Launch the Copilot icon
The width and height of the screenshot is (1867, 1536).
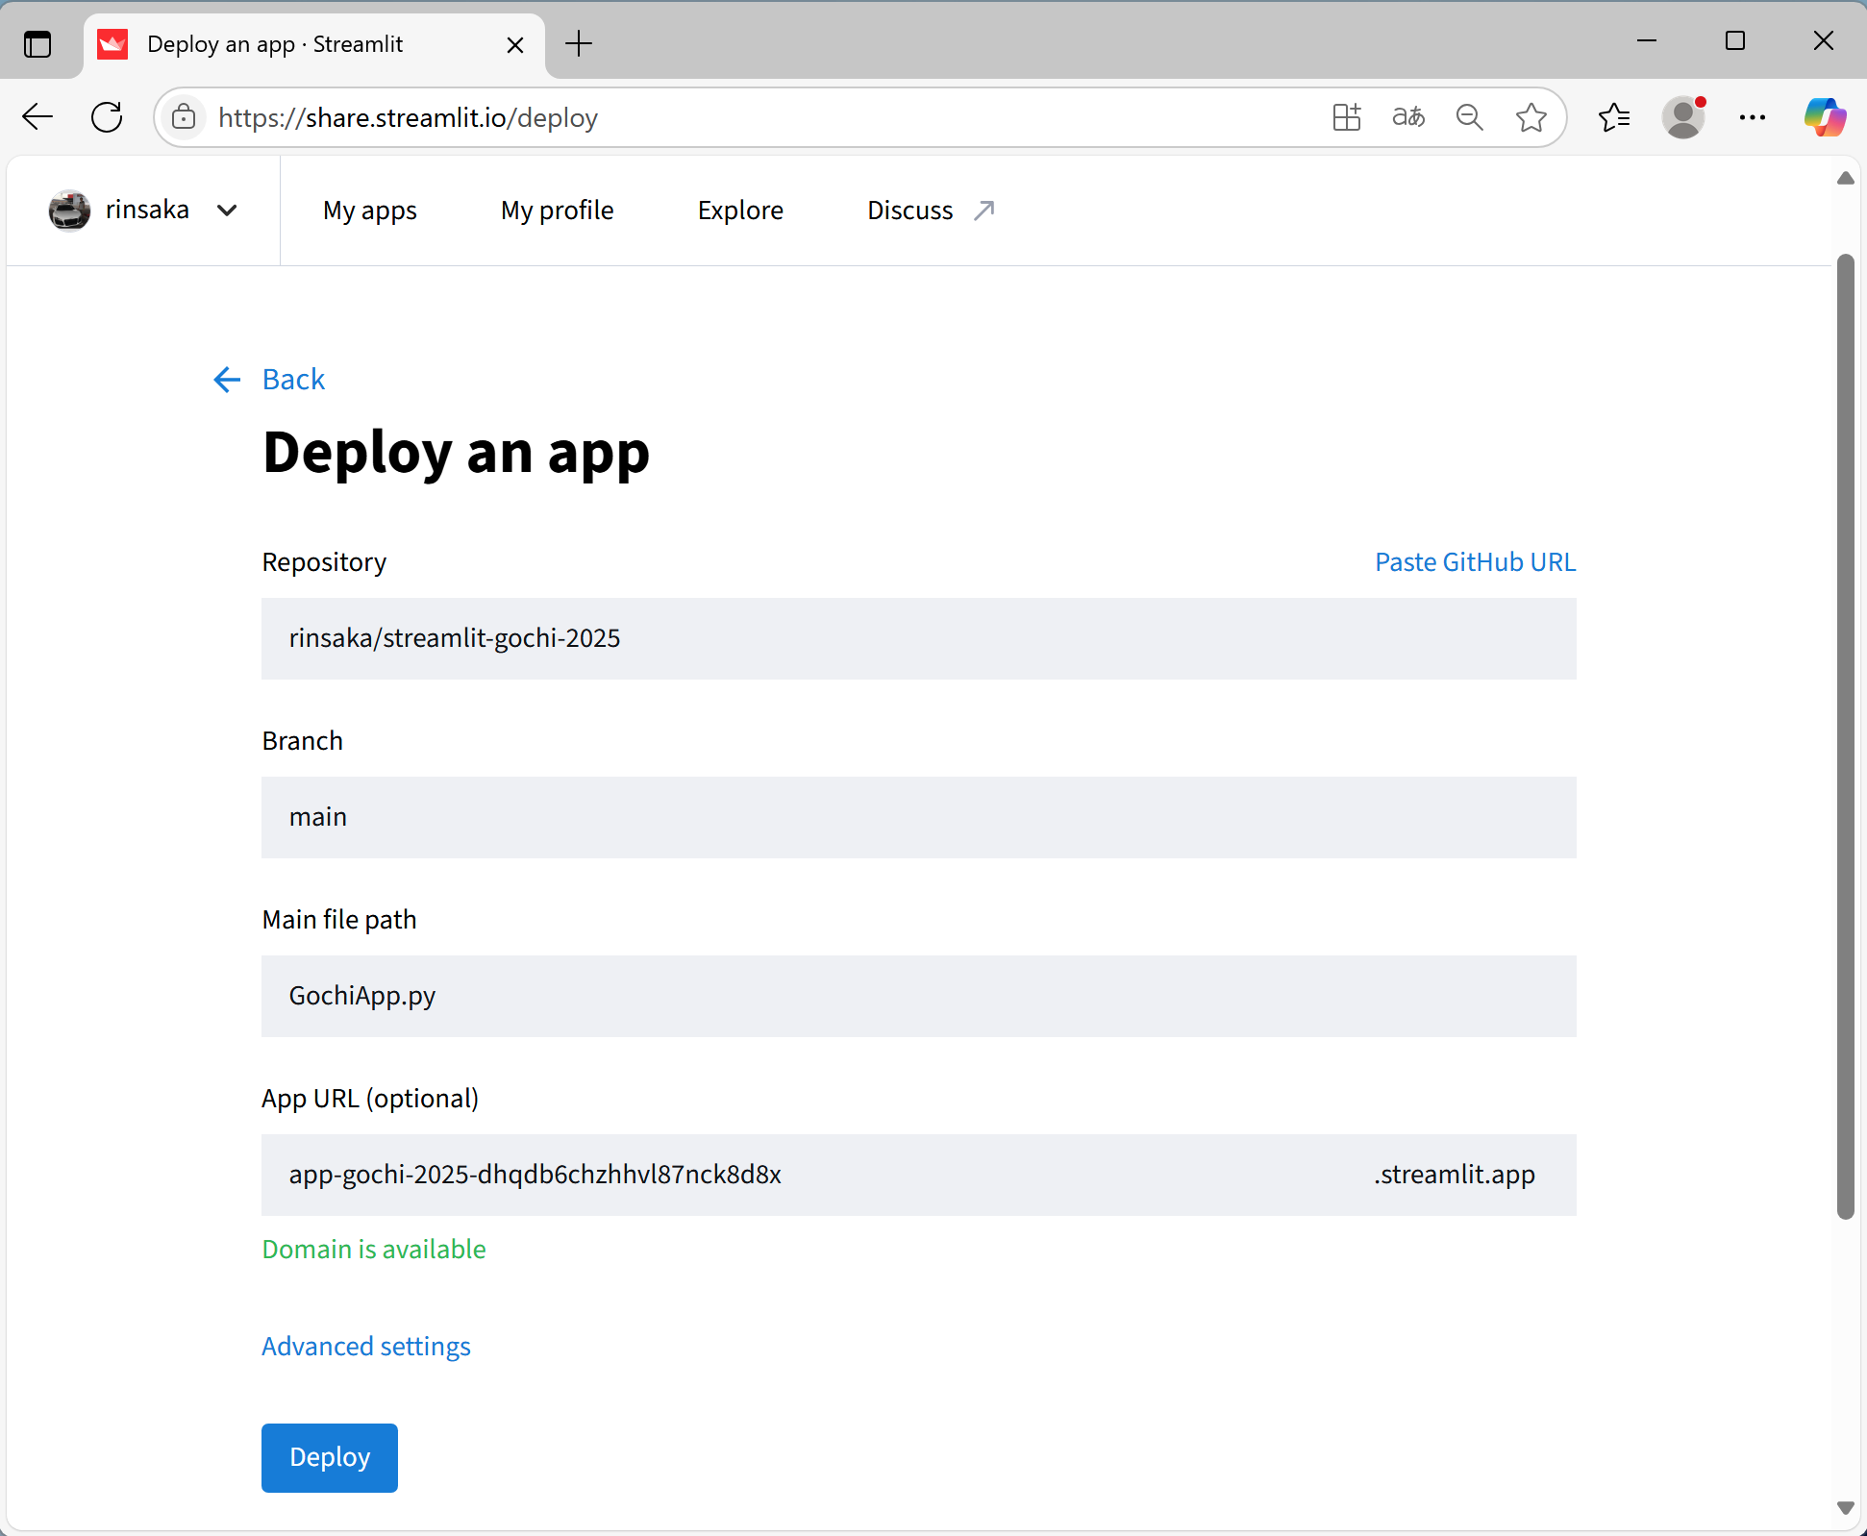click(x=1824, y=117)
